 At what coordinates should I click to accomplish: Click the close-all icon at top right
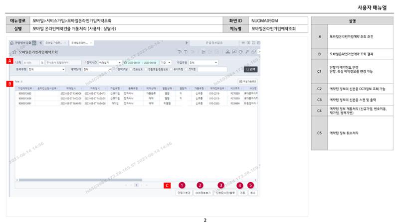258,43
